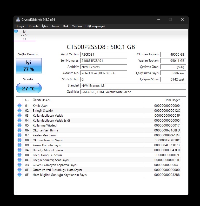The width and height of the screenshot is (200, 206).
Task: Open the Disk menu
Action: [x=66, y=26]
